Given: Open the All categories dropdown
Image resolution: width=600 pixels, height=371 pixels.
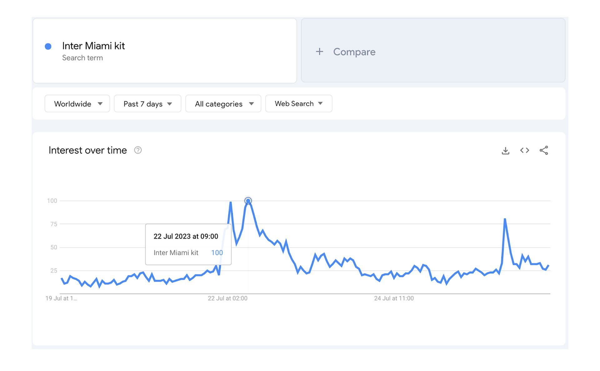Looking at the screenshot, I should pyautogui.click(x=223, y=104).
